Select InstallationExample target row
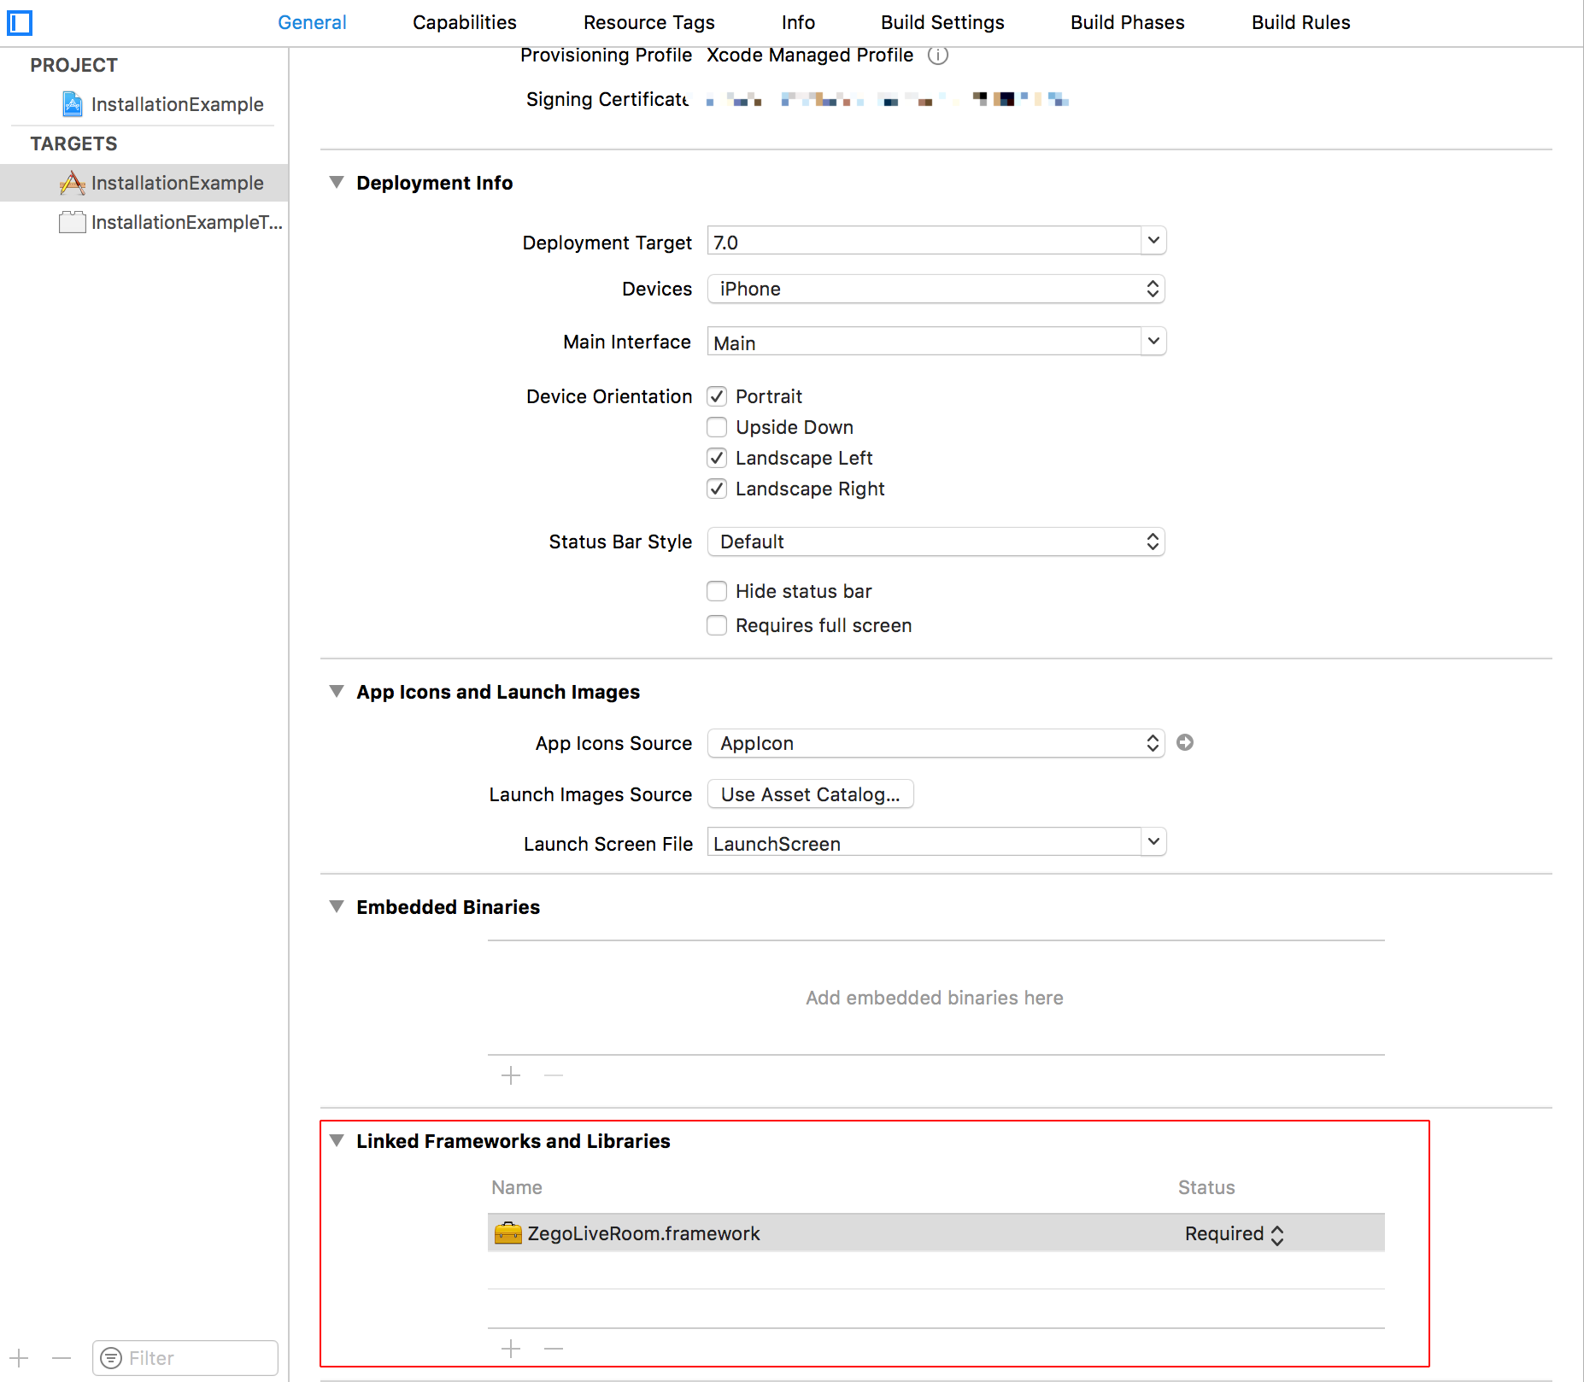The height and width of the screenshot is (1382, 1584). click(x=144, y=183)
